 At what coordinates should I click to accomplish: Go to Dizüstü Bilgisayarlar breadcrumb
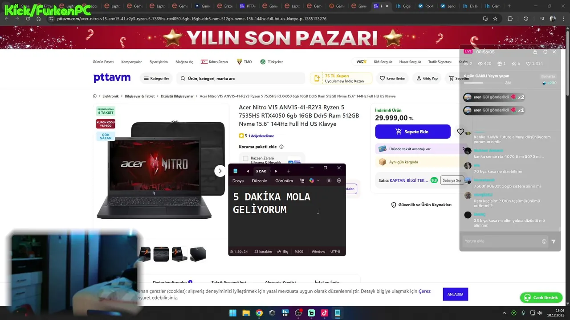point(177,96)
